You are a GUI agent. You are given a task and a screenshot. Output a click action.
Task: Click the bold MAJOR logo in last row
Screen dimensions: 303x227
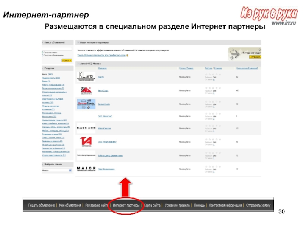tap(86, 169)
